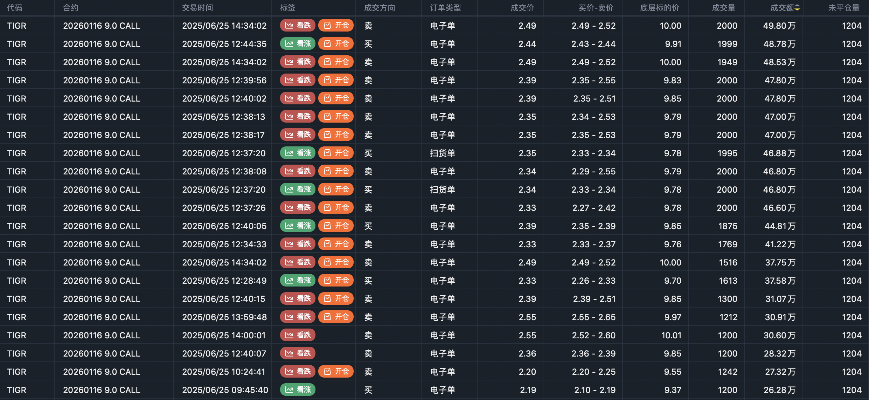Screen dimensions: 869x400
Task: Click the 9.91 underlying price cell
Action: [673, 44]
